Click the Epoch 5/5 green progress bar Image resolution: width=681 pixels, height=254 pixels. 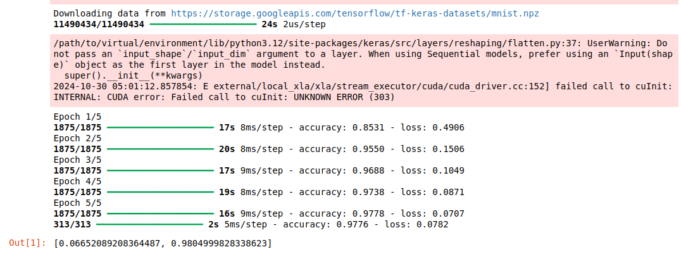coord(160,214)
